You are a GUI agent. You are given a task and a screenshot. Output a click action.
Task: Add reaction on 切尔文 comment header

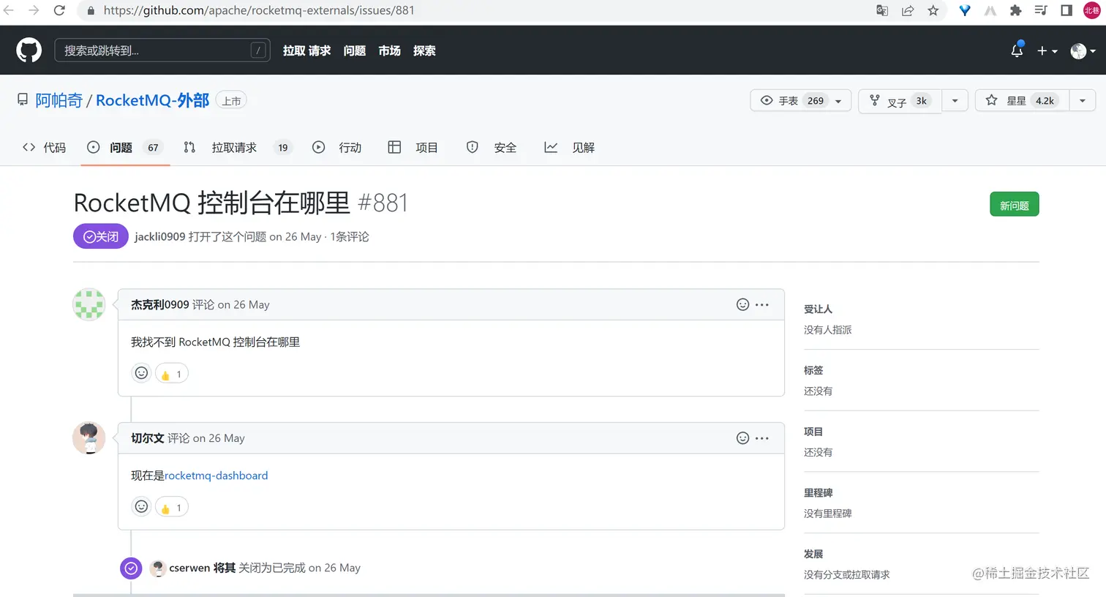click(x=742, y=438)
